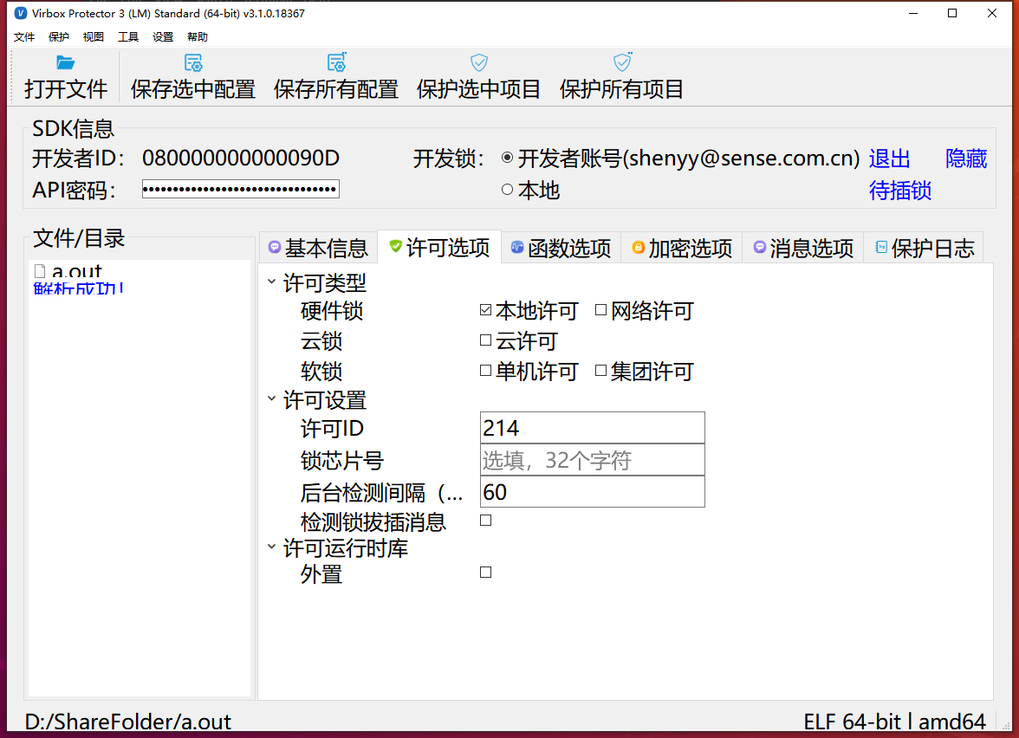Open the 视图 menu

tap(93, 37)
